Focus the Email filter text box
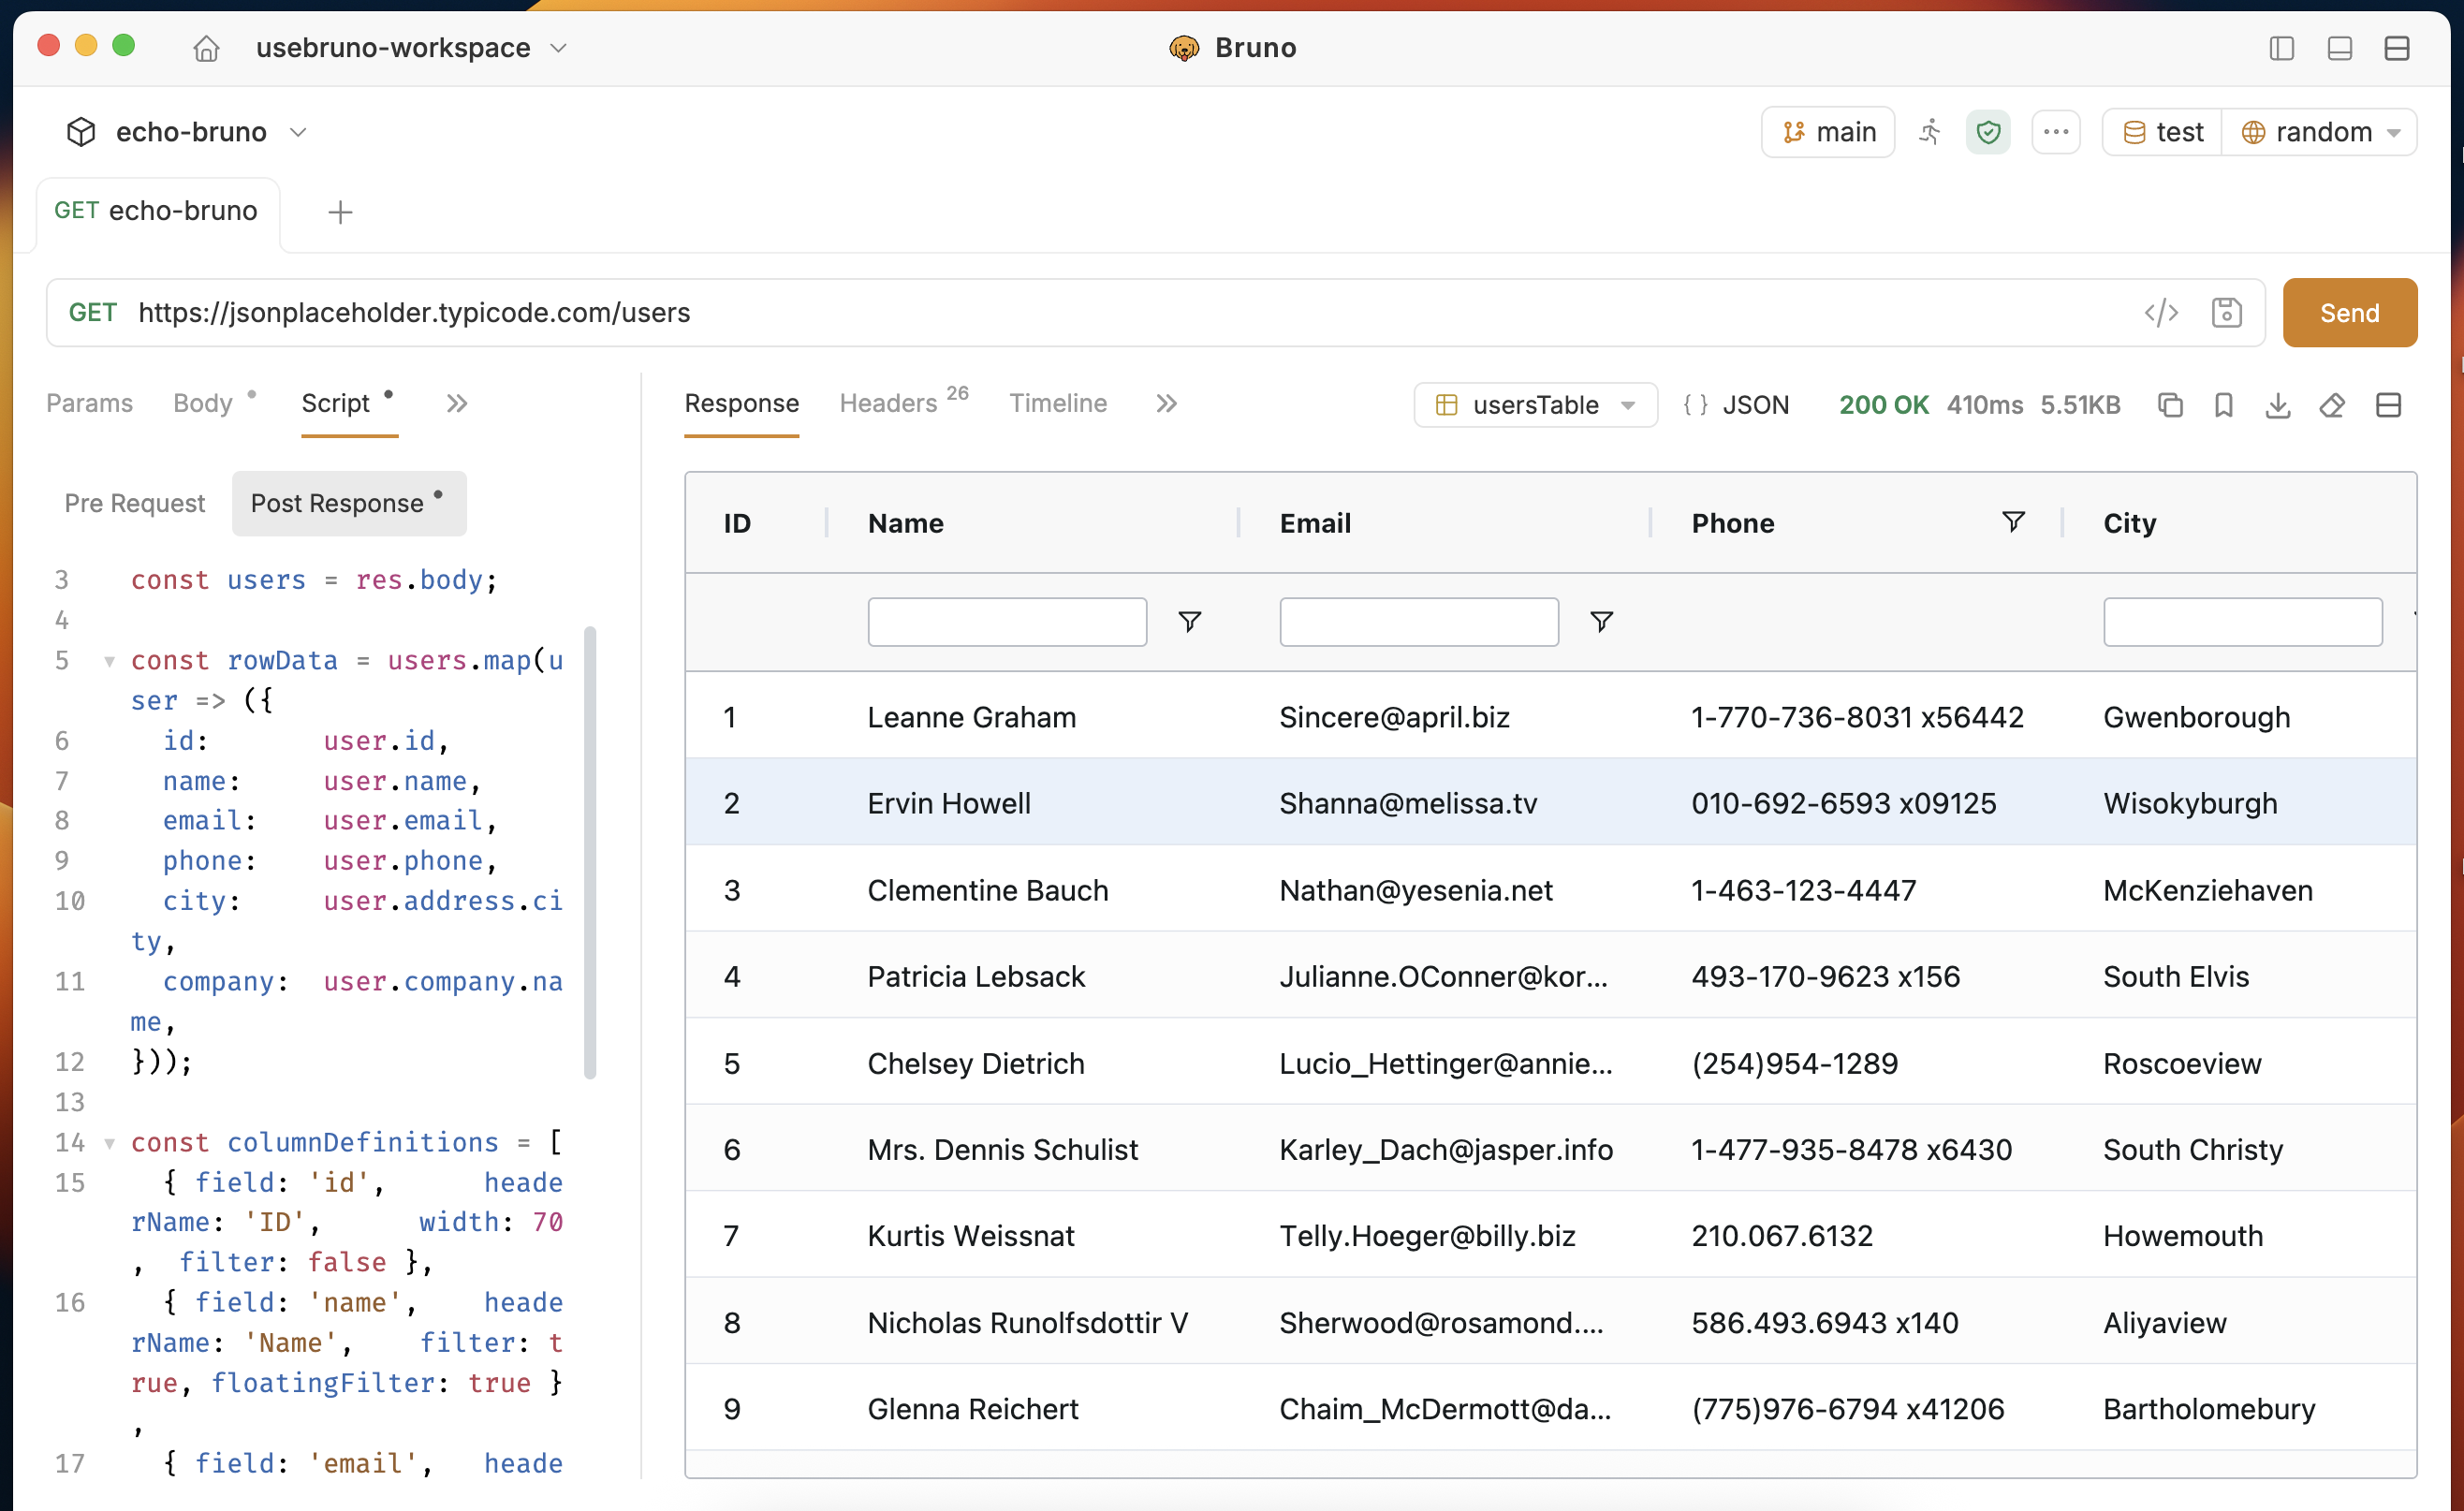 (x=1419, y=622)
